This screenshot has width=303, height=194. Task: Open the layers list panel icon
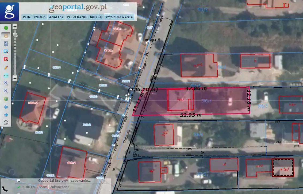pos(6,43)
